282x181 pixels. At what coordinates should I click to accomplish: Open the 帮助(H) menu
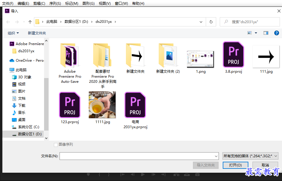coord(138,3)
